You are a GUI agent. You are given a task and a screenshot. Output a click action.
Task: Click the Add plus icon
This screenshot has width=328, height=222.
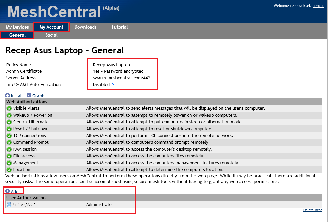click(7, 191)
